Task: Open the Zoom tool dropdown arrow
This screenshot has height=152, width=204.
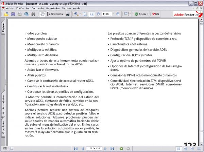Action: [80, 14]
